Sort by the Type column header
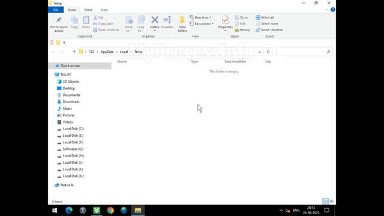Viewport: 384px width, 216px height. (x=194, y=62)
